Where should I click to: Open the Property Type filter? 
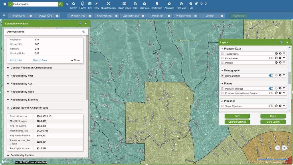pyautogui.click(x=80, y=16)
